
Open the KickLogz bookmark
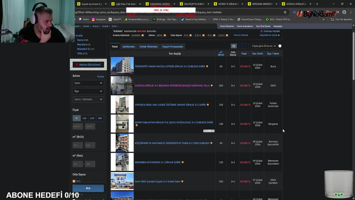pos(165,19)
